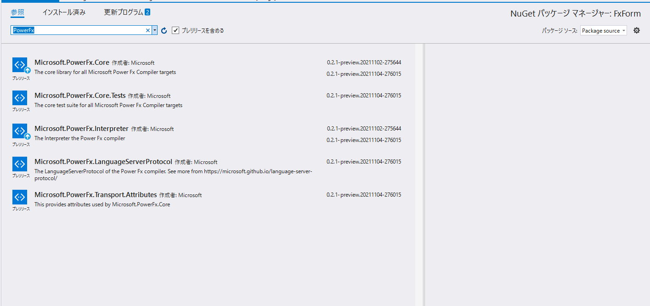Click the update-available badge on Microsoft.PowerFx.Core
The width and height of the screenshot is (650, 306).
(28, 70)
